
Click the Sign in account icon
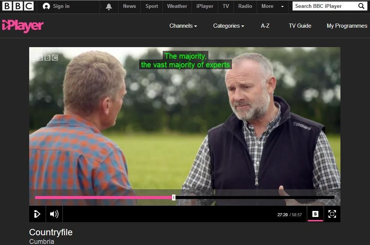[46, 6]
